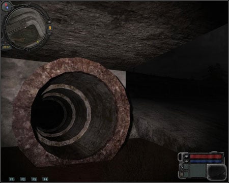Viewport: 229px width, 183px height.
Task: Click the yellow contact counter beside minimap
Action: [50, 28]
